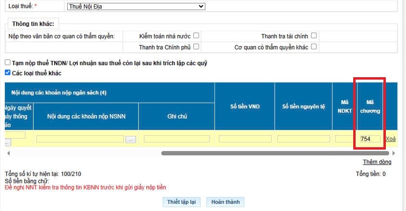Tick the Kiểm toán nhà nước checkbox
Screen dimensions: 406x211
pyautogui.click(x=196, y=35)
